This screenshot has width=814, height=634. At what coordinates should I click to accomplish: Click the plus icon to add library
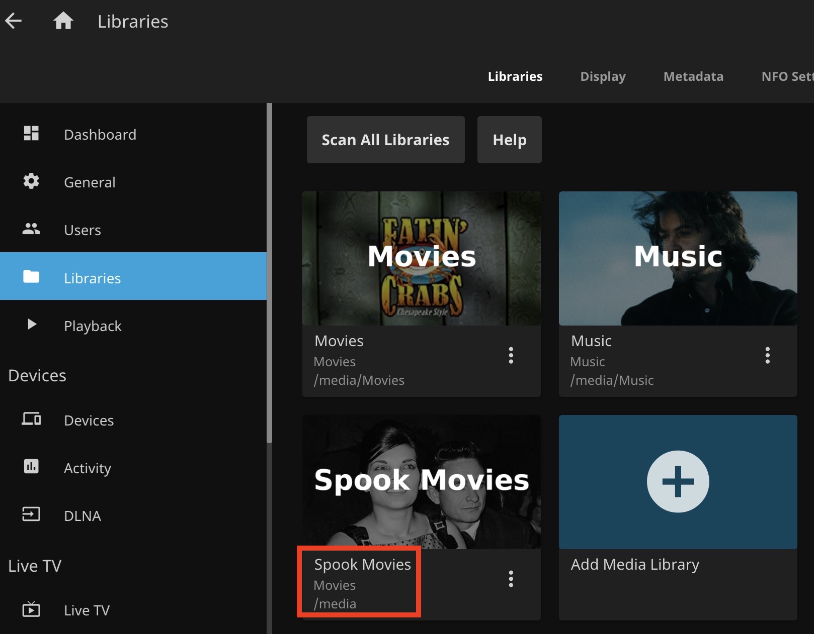(678, 481)
